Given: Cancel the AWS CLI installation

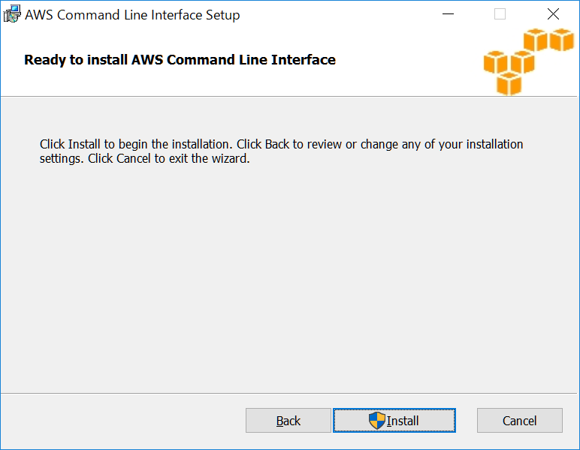Looking at the screenshot, I should point(519,421).
